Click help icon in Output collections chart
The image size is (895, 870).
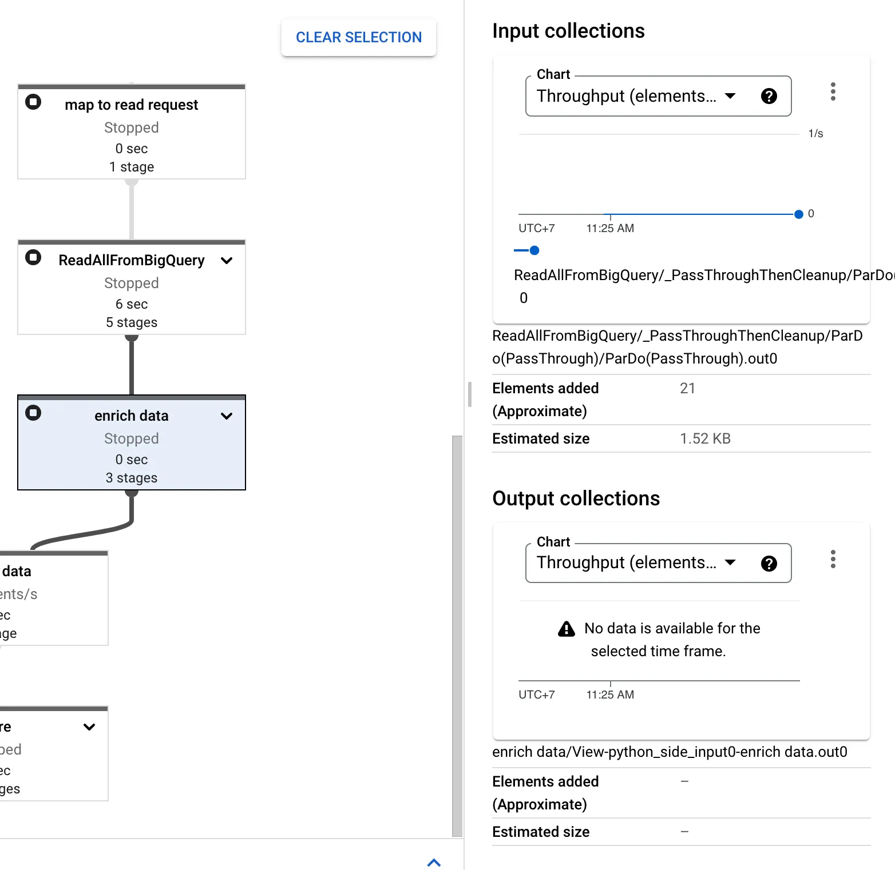[x=769, y=564]
